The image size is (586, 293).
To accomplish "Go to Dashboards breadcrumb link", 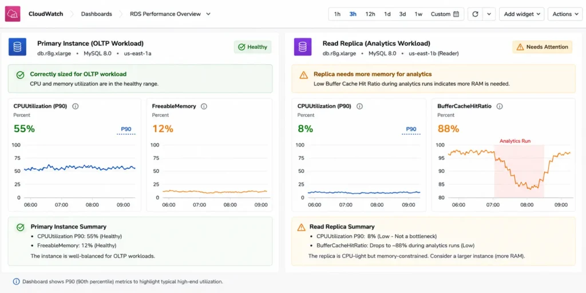I will click(96, 14).
